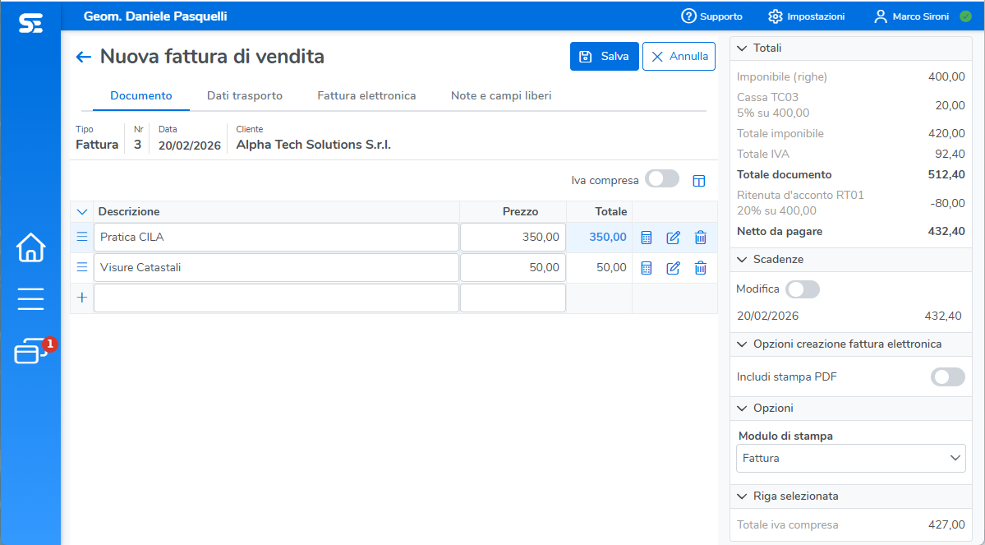Edit the Visure Catastali row details
Viewport: 985px width, 545px height.
click(673, 268)
